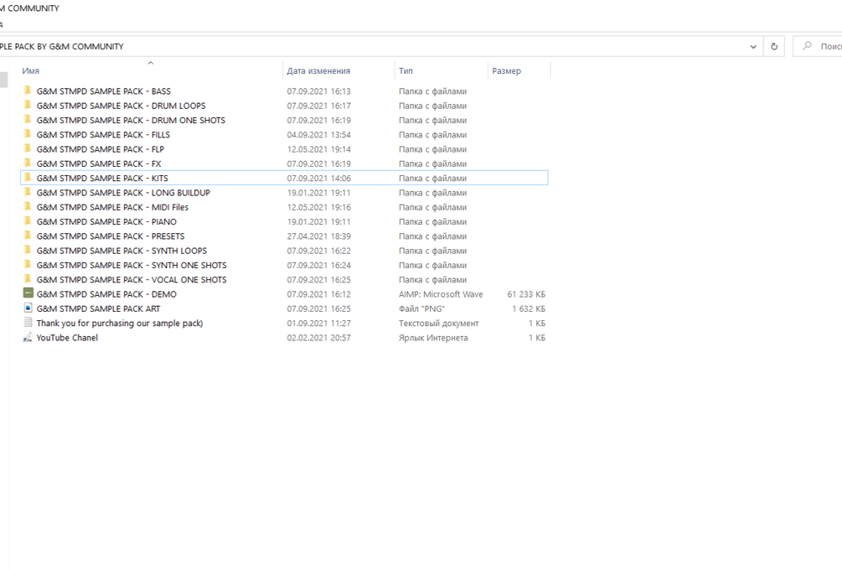Select G&M STMPD SAMPLE PACK - DRUM ONE SHOTS
This screenshot has height=570, width=842.
(x=131, y=121)
